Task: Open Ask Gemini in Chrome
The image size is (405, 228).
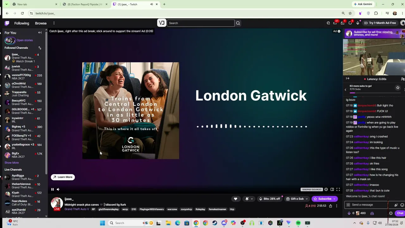Action: 363,4
